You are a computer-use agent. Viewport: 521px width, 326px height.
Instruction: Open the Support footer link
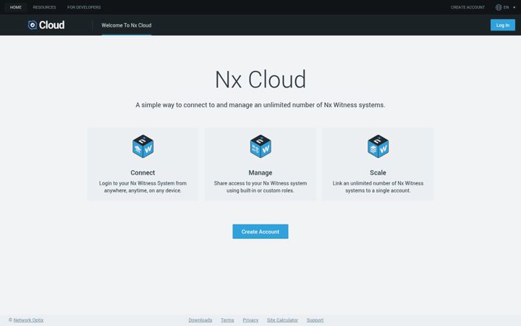315,320
